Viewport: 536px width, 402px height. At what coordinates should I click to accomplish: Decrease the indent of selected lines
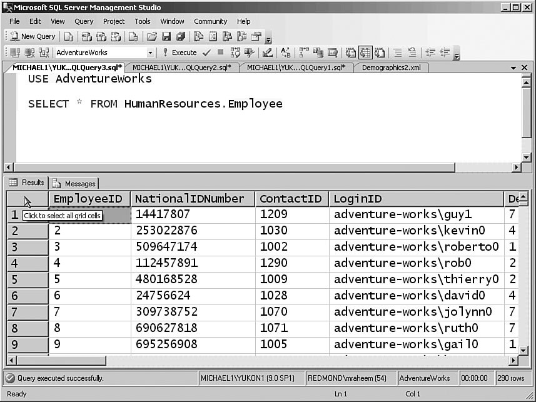click(x=430, y=53)
